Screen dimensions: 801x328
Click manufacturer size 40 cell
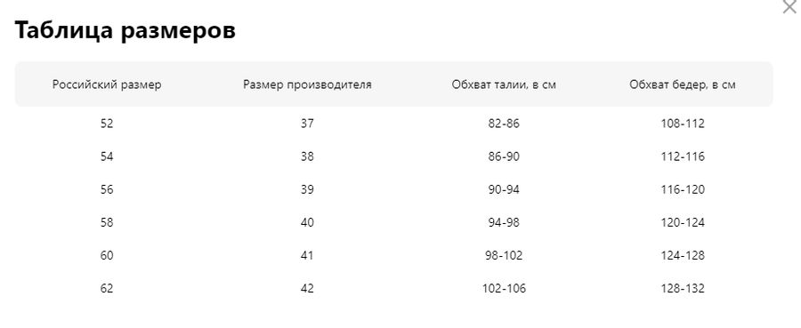pyautogui.click(x=307, y=222)
